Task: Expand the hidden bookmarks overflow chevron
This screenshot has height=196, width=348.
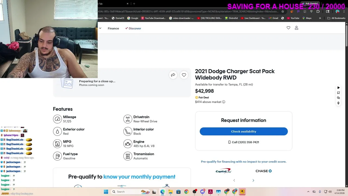Action: click(x=320, y=18)
